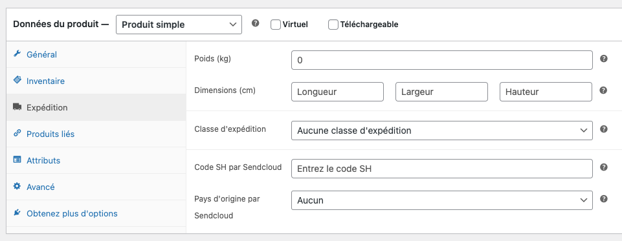Screen dimensions: 622x241
Task: Click the help icon next to Poids field
Action: click(603, 59)
